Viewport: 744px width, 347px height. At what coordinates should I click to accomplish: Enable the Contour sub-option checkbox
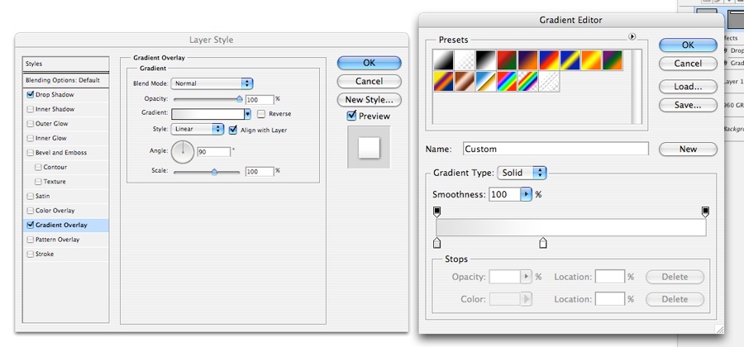38,168
